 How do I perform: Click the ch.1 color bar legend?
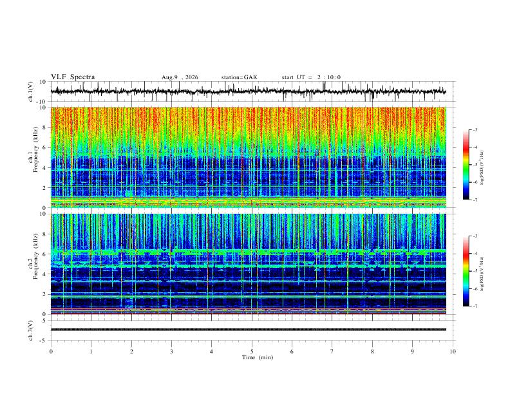click(466, 165)
